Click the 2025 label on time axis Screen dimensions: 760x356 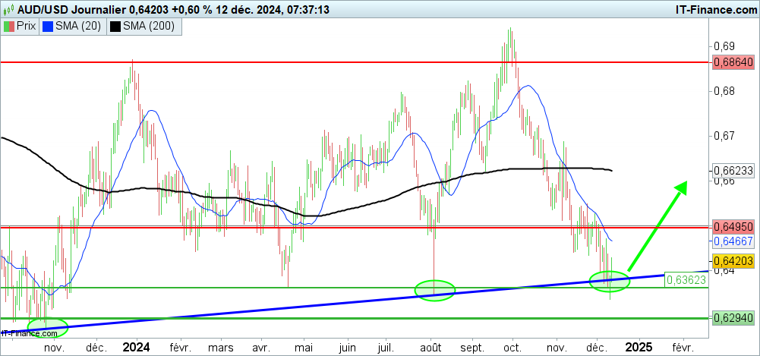coord(638,347)
